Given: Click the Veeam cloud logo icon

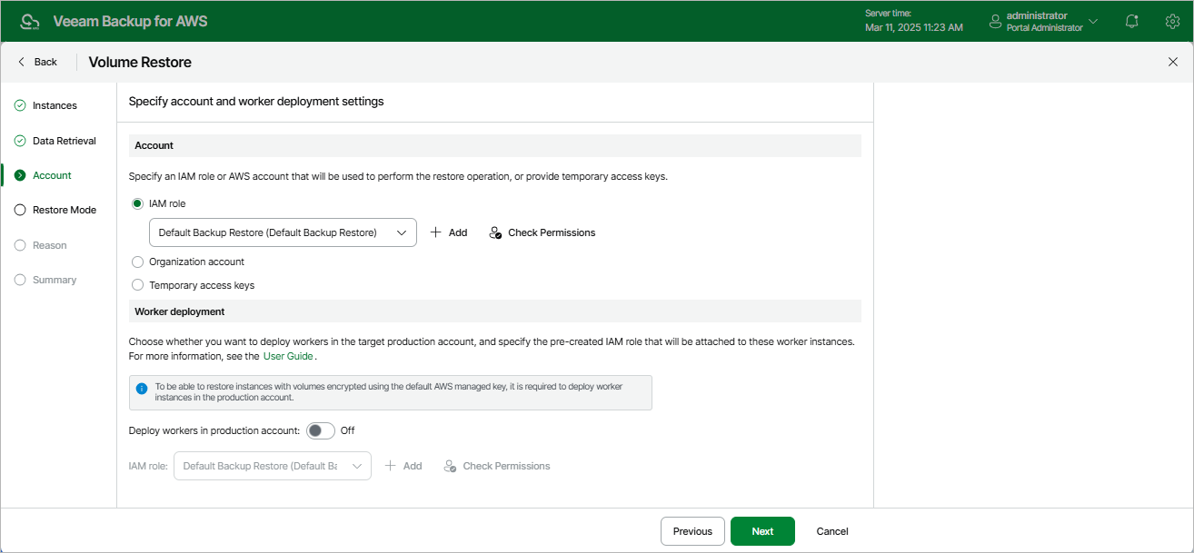Looking at the screenshot, I should pyautogui.click(x=30, y=21).
